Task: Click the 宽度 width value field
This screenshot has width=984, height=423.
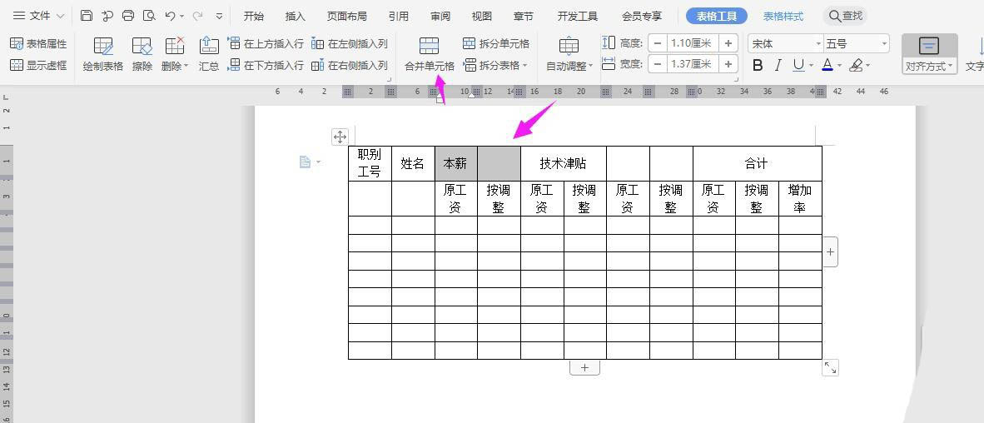Action: (693, 64)
